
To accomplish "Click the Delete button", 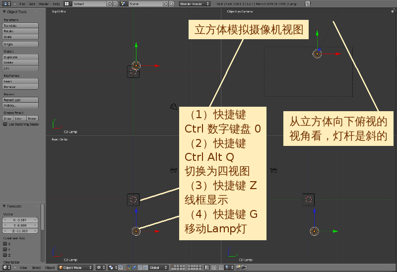I will pyautogui.click(x=20, y=63).
